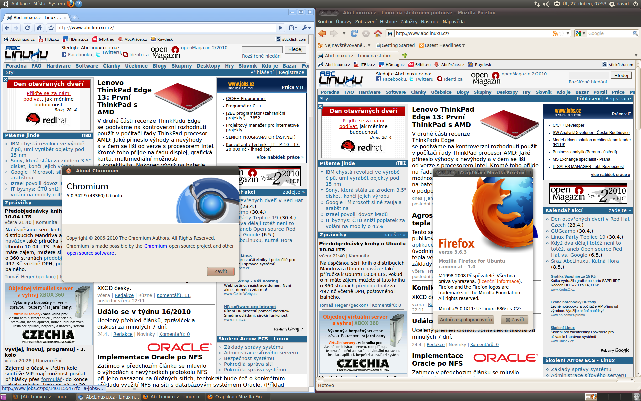641x401 pixels.
Task: Open Chromium's wrench settings menu
Action: 306,28
